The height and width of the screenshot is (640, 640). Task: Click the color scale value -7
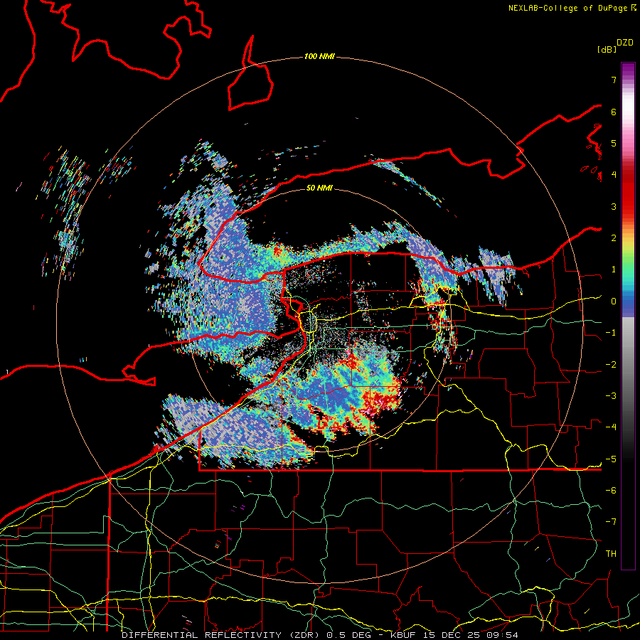coord(611,522)
